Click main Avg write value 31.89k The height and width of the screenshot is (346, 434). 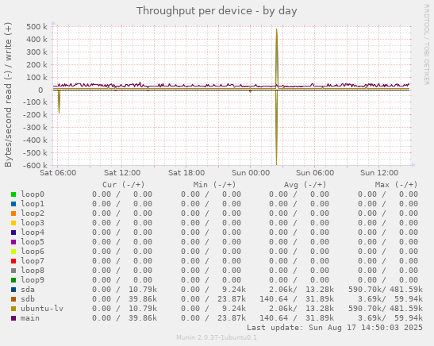pyautogui.click(x=320, y=318)
